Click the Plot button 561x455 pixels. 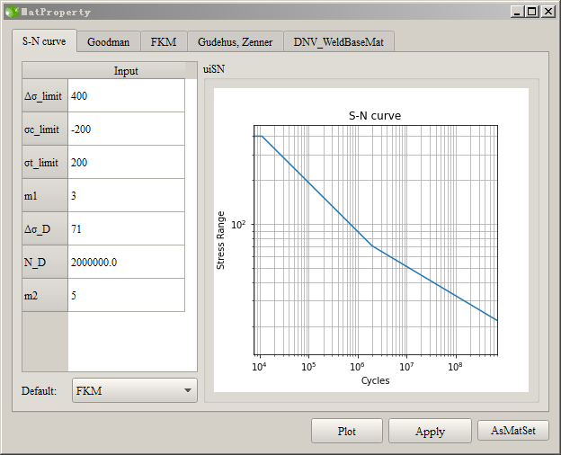pyautogui.click(x=347, y=431)
